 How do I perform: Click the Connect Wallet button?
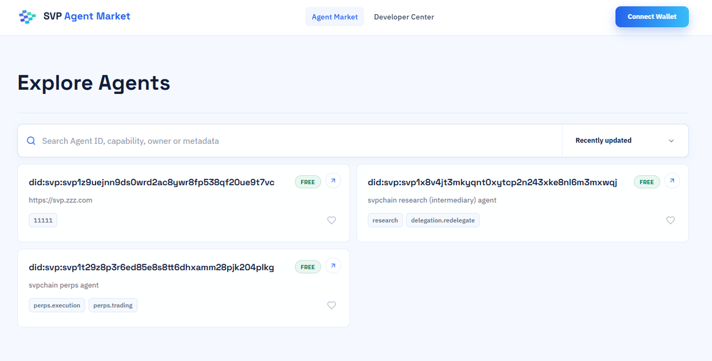(652, 17)
